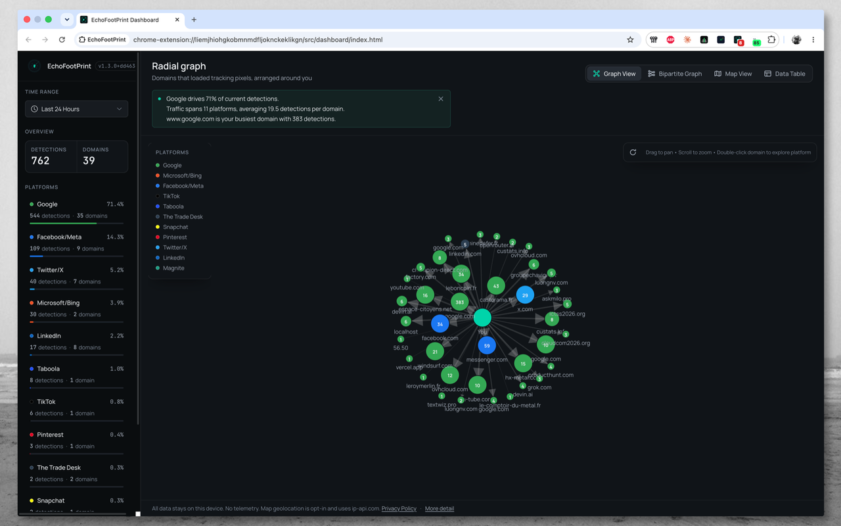Click the Magnite legend entry in graph

[x=170, y=268]
